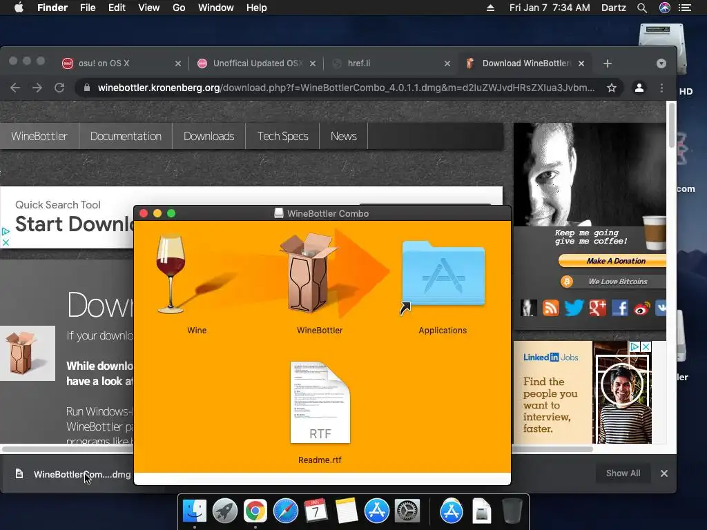
Task: Open the Readme.rtf document icon
Action: pos(320,402)
